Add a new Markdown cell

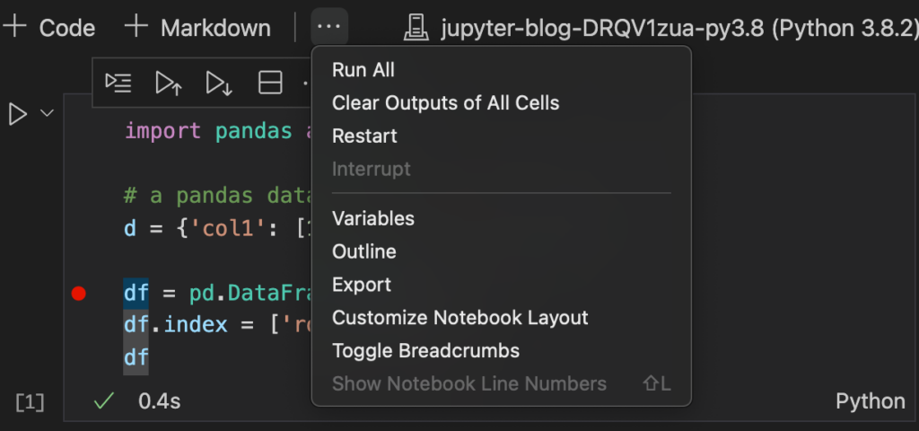(198, 27)
